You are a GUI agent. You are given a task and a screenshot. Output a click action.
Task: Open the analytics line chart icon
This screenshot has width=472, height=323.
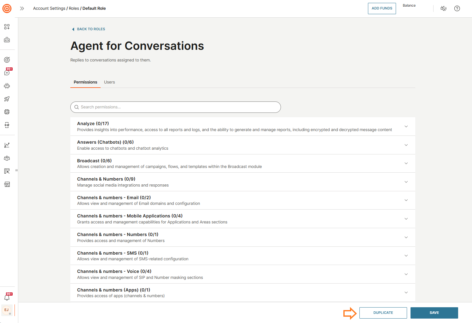click(7, 145)
